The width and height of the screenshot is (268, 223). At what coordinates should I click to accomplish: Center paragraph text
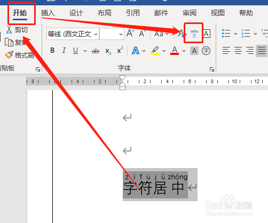tap(238, 51)
